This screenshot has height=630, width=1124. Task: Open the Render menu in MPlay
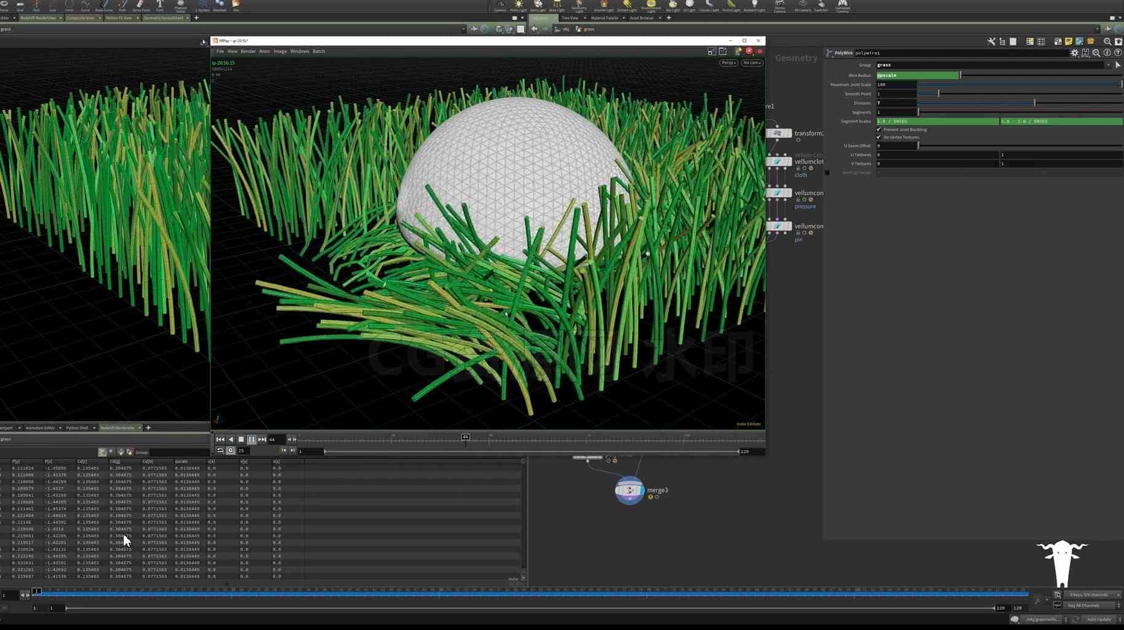coord(248,52)
